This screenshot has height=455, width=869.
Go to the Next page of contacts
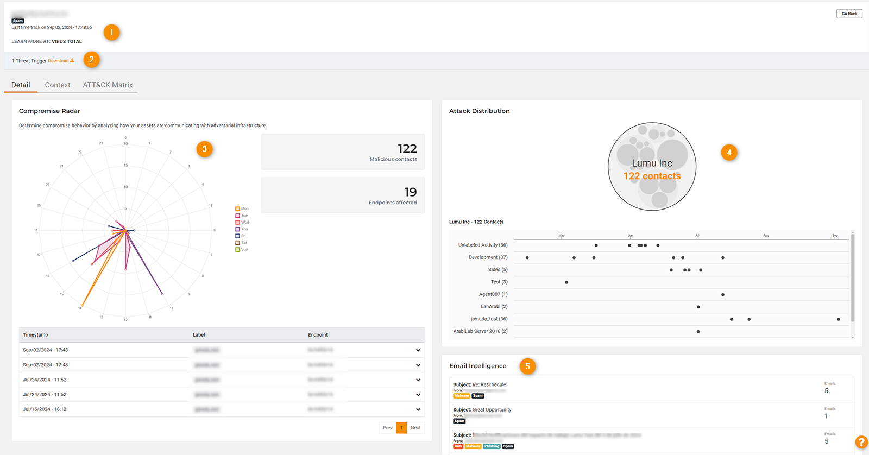[x=415, y=428]
